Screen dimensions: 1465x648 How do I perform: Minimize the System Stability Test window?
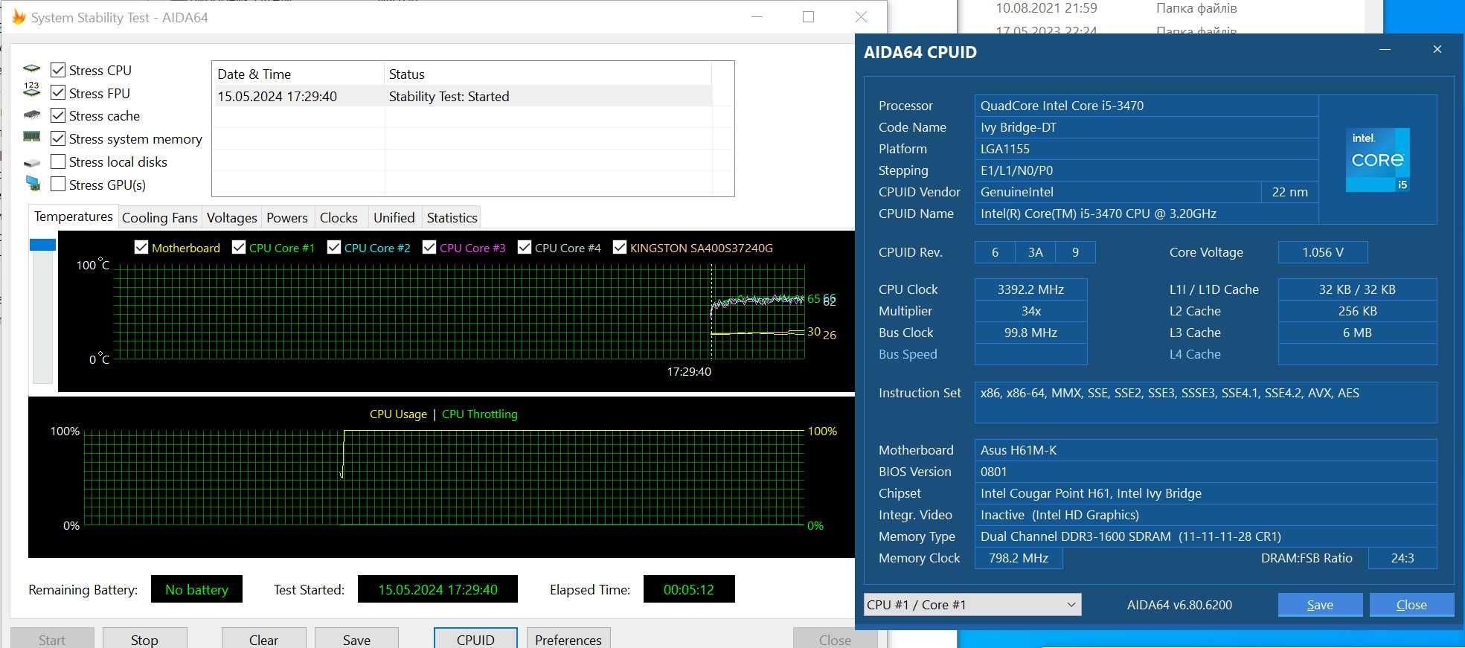tap(757, 17)
